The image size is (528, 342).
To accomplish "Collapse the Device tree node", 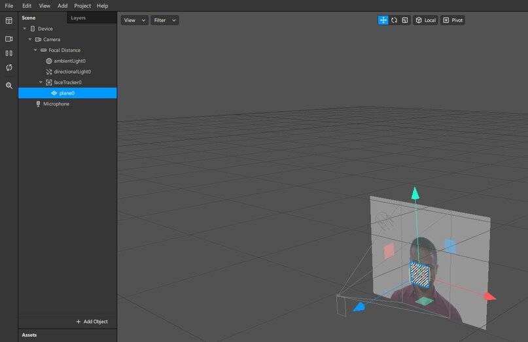I will pos(25,29).
